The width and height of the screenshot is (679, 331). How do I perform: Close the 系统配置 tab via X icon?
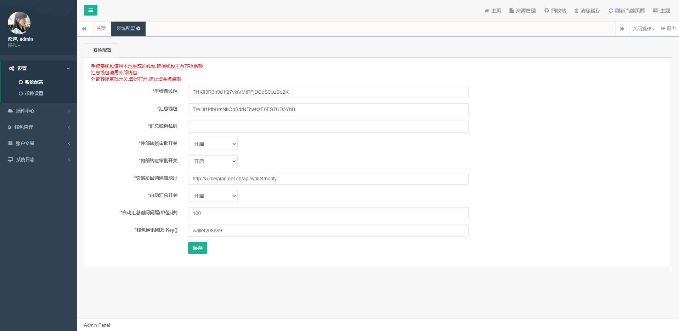138,28
